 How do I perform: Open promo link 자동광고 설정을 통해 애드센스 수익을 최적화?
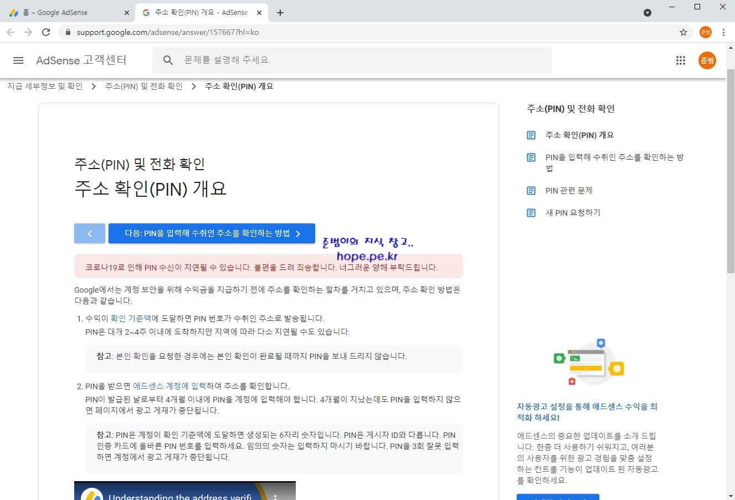click(x=587, y=412)
